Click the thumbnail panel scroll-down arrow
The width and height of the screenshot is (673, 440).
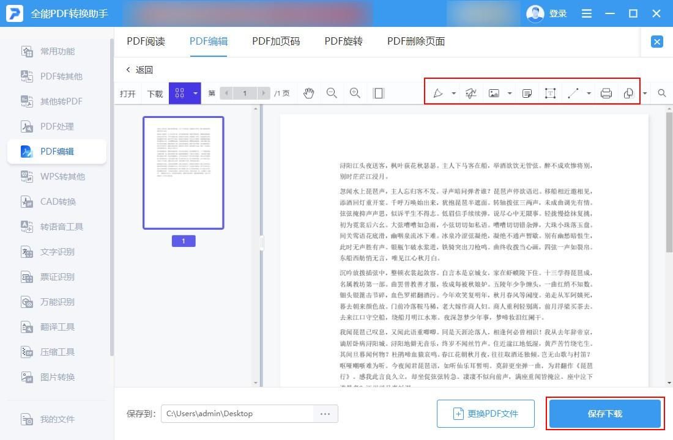[256, 383]
